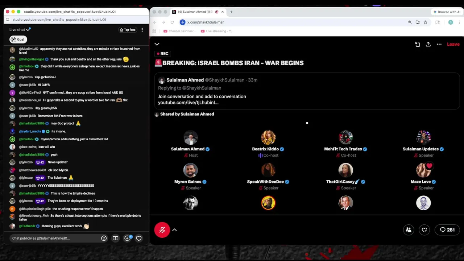Click @livinginthelogos username in chat
The height and width of the screenshot is (261, 464).
[x=32, y=59]
